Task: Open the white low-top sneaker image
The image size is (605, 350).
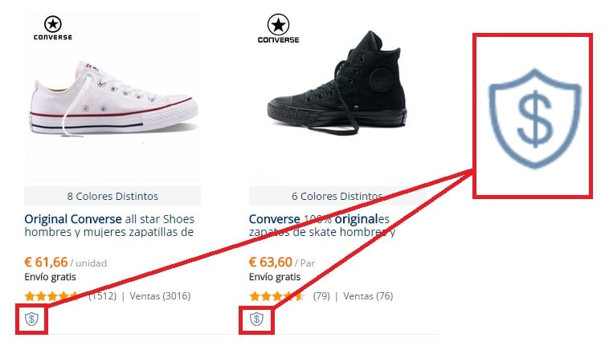Action: (x=114, y=98)
